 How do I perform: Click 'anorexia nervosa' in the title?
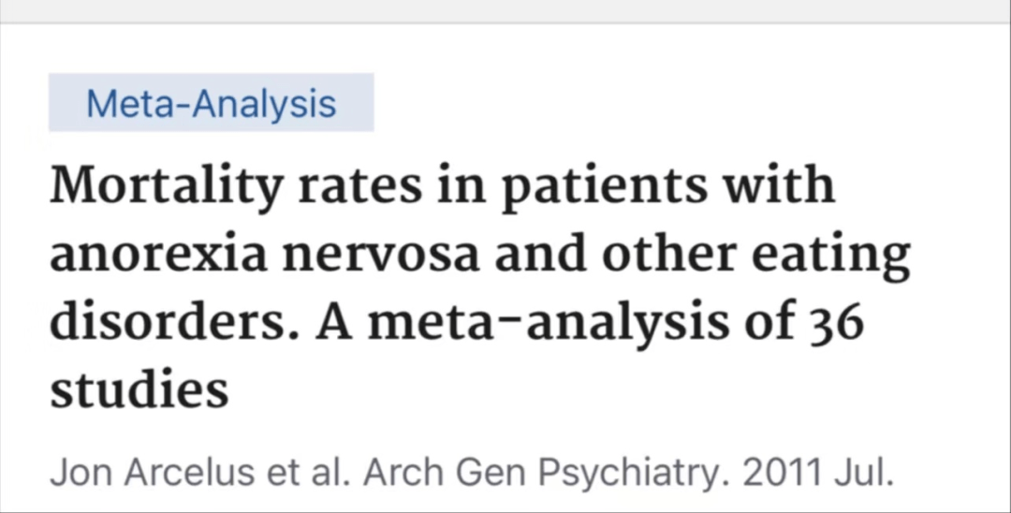pos(265,255)
